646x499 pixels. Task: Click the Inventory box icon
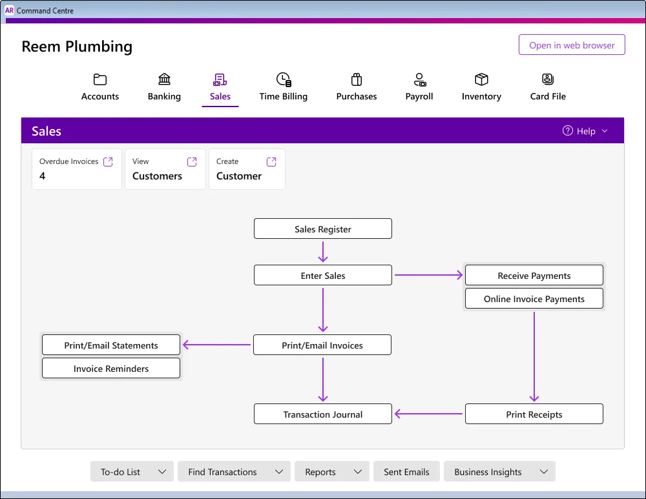pyautogui.click(x=481, y=79)
